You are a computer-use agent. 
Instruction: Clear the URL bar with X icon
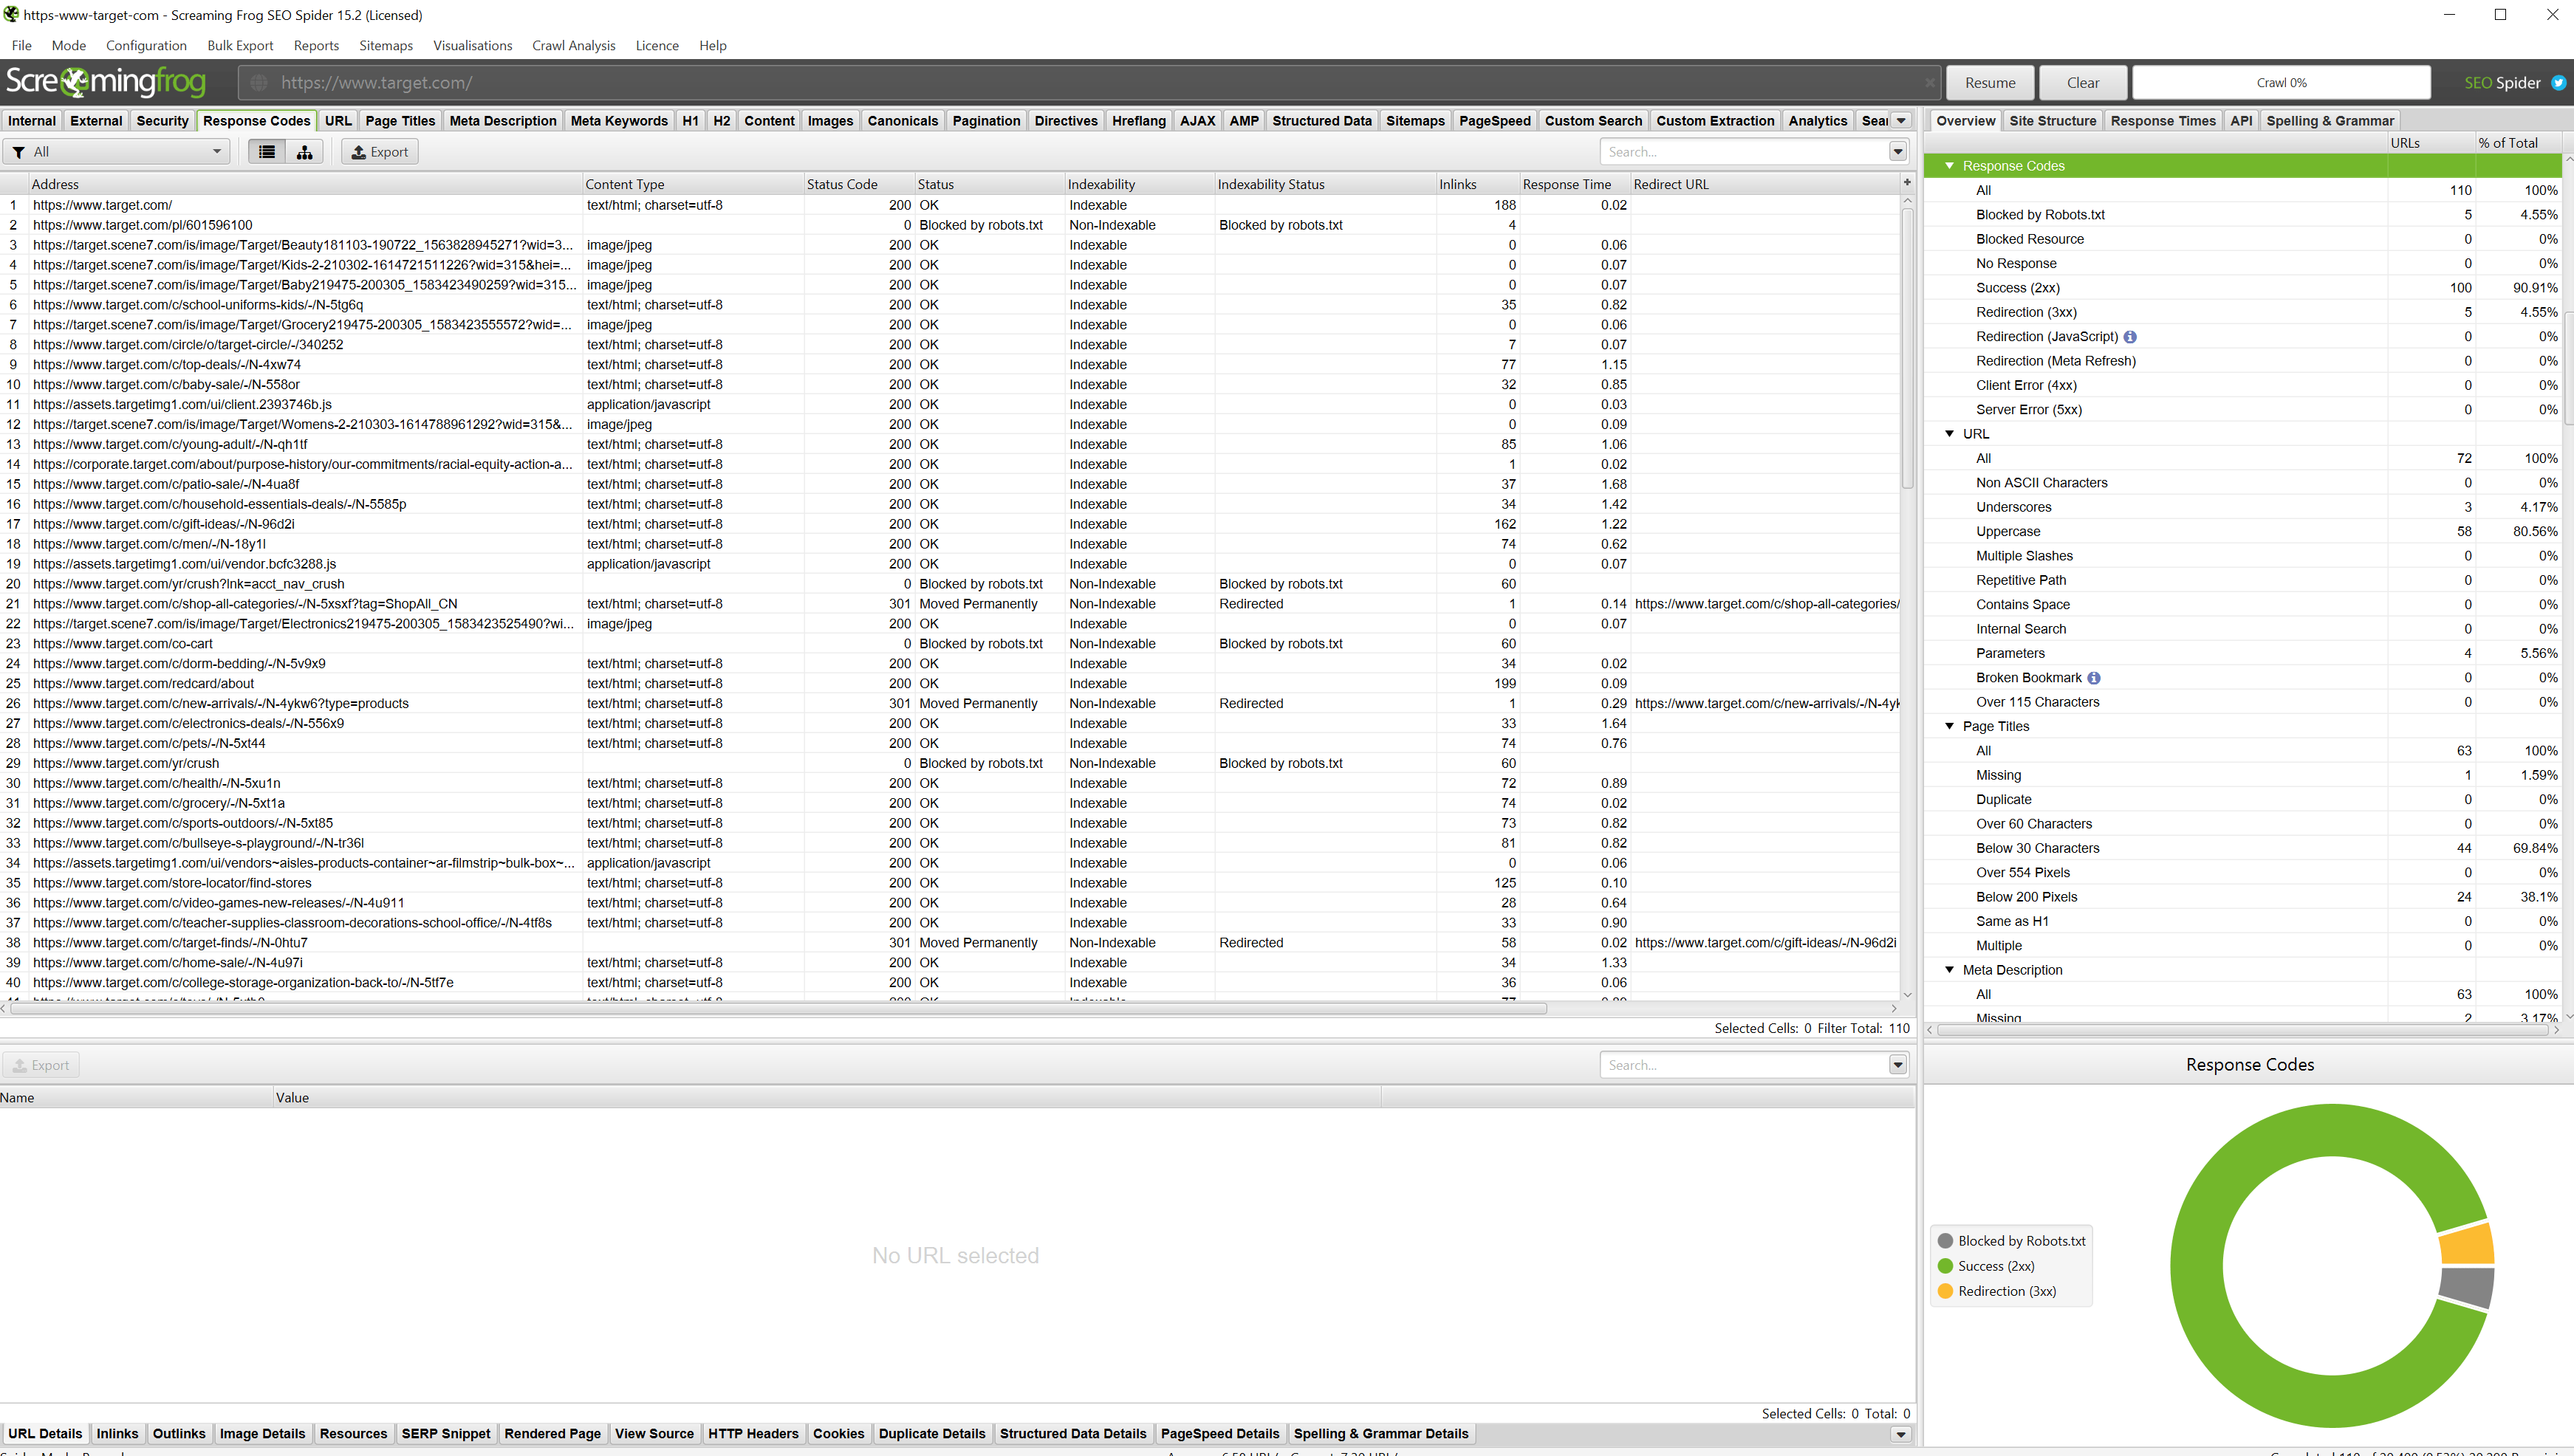1928,83
